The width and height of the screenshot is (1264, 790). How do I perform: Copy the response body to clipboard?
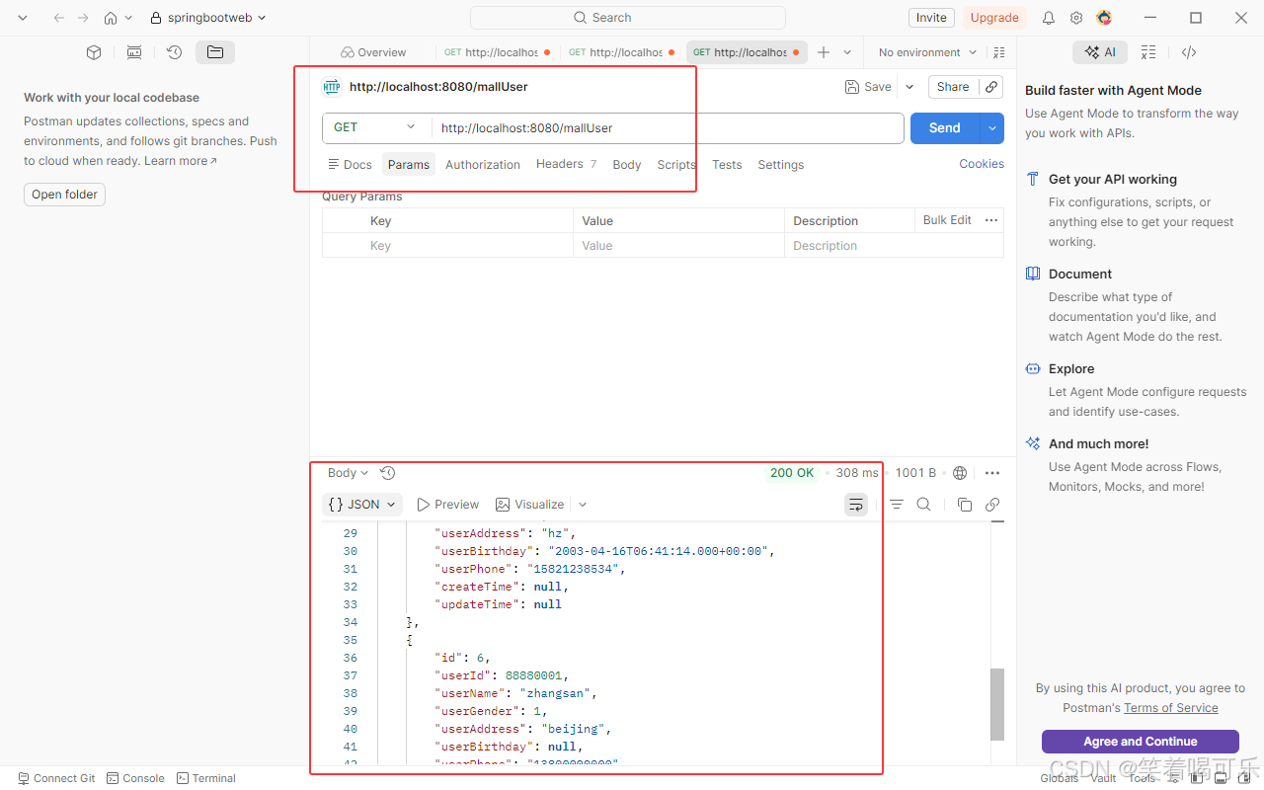tap(965, 505)
